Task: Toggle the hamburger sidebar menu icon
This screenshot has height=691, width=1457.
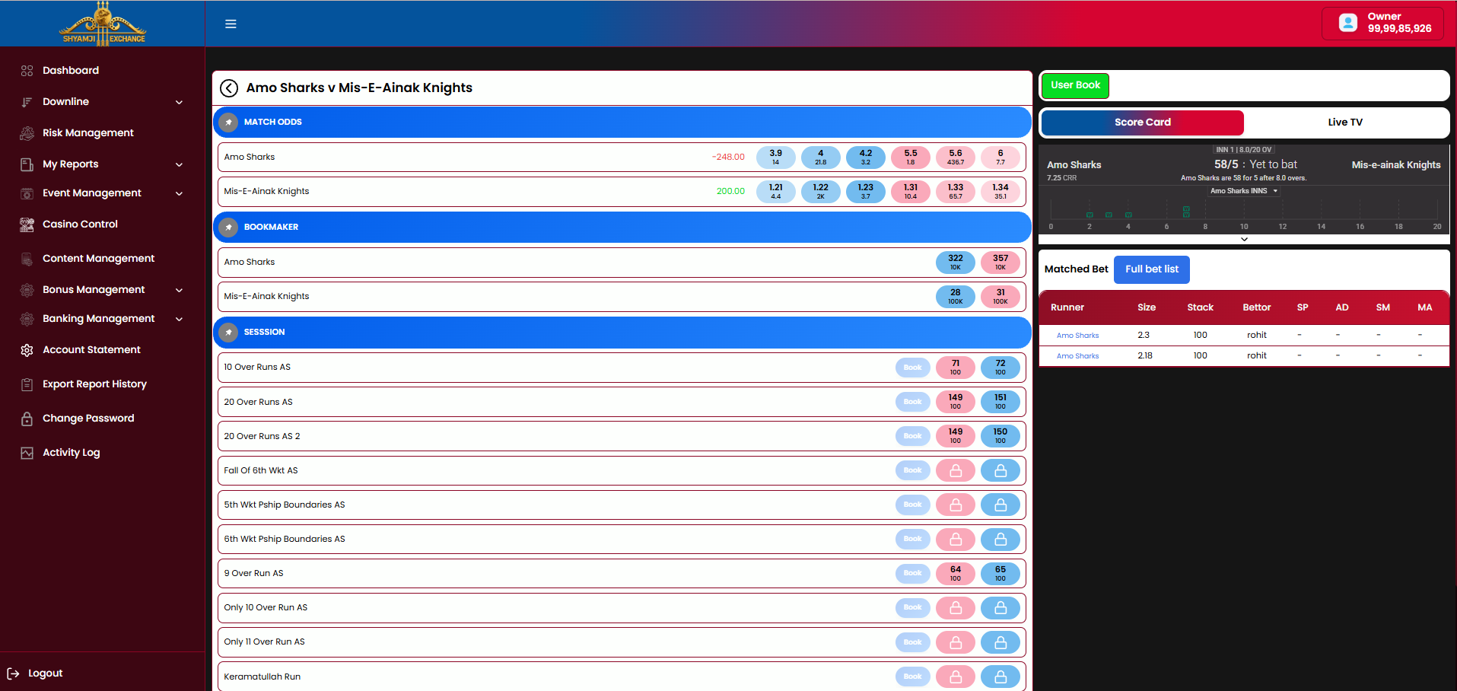Action: click(231, 24)
